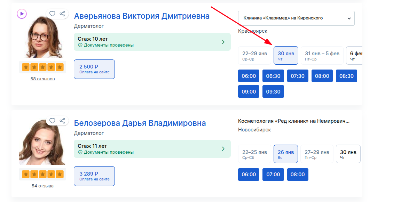This screenshot has height=202, width=401.
Task: Select 27–29 янв date range
Action: point(317,154)
